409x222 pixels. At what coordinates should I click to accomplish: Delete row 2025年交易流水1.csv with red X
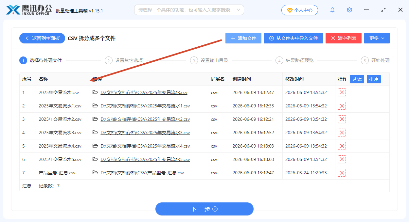tap(342, 106)
